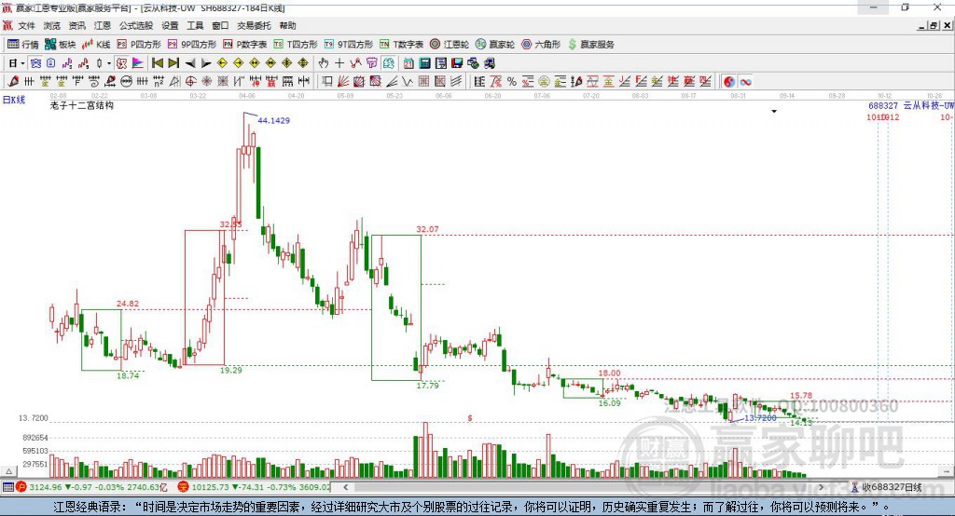Click the 32.07 price level label
955x516 pixels.
click(427, 229)
